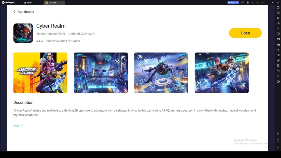View the third screenshot with the flying character
Screen dimensions: 281x158
161,73
